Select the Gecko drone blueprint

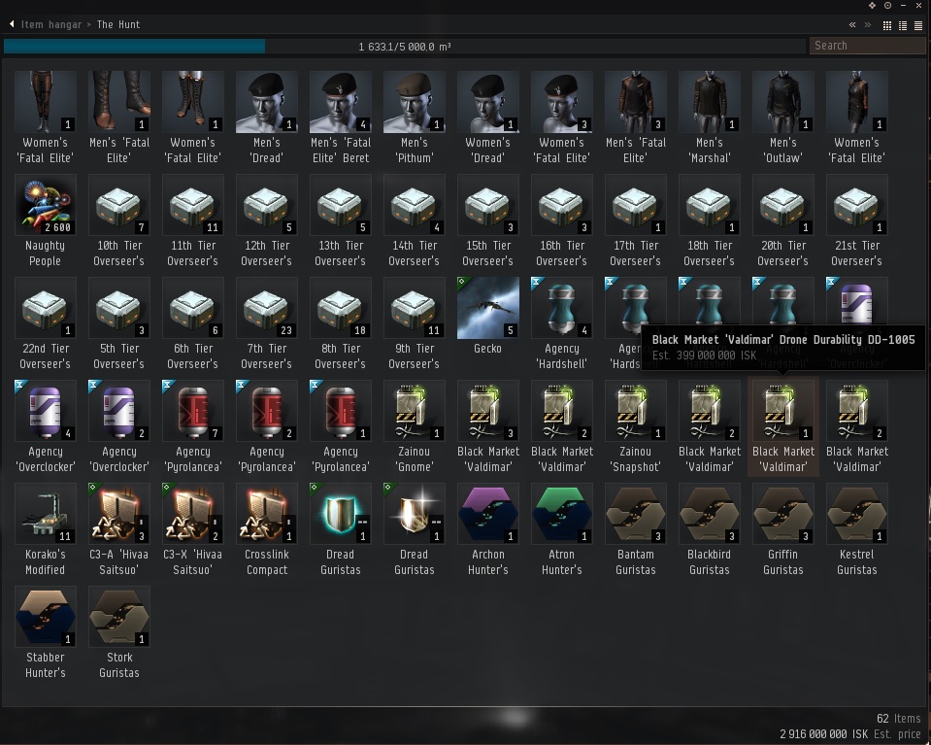coord(487,316)
